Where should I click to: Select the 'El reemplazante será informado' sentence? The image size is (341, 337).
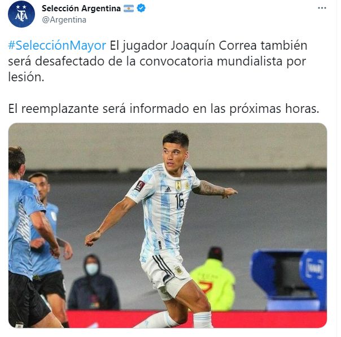point(164,108)
